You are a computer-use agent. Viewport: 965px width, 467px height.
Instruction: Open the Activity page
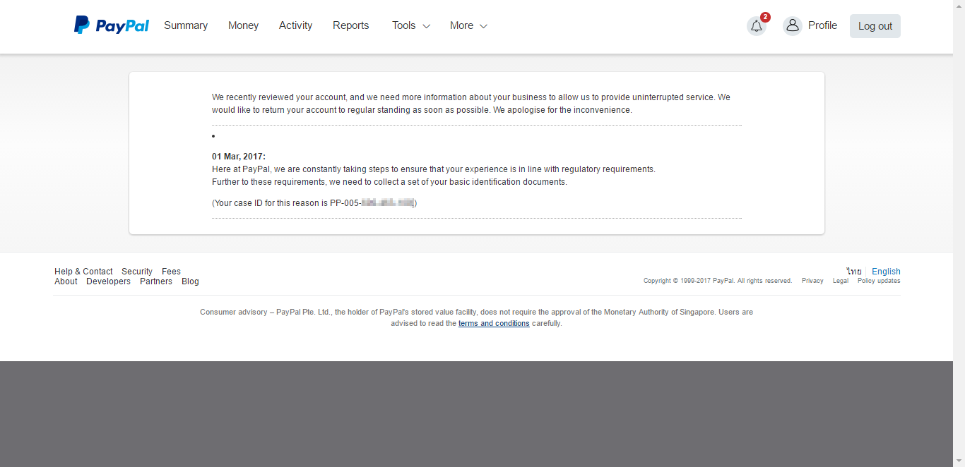[295, 25]
